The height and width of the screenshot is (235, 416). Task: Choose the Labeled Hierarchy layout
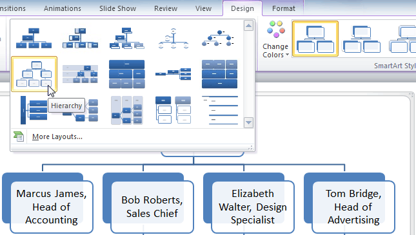[80, 74]
